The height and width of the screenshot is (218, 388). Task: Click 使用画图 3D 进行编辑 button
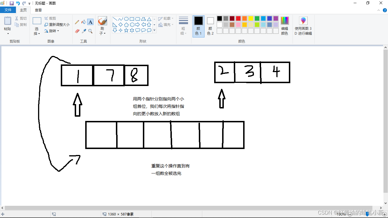tap(303, 26)
